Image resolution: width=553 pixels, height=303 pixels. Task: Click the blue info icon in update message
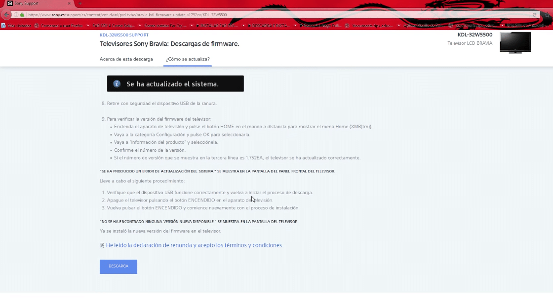pyautogui.click(x=117, y=84)
